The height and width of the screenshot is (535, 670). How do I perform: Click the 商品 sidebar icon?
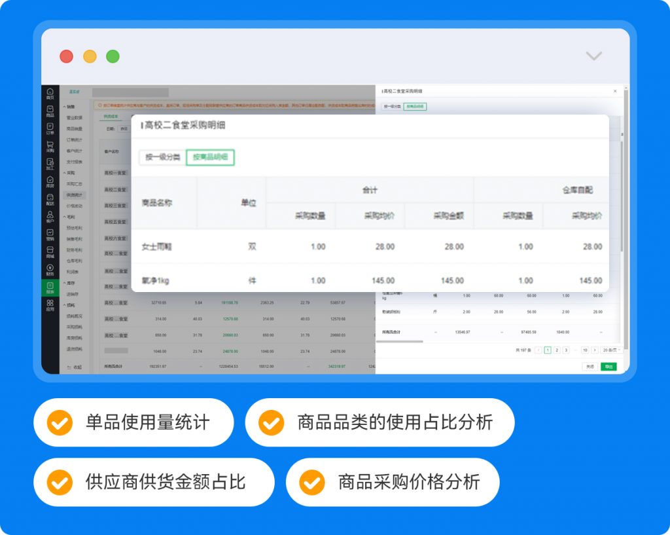click(50, 111)
